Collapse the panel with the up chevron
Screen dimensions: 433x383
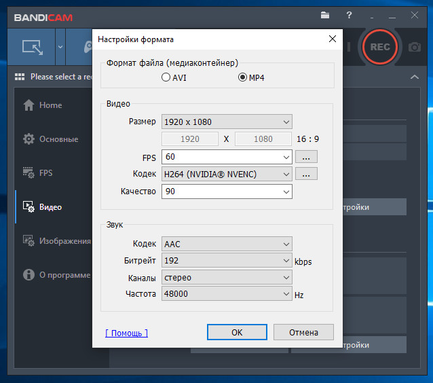pos(415,77)
